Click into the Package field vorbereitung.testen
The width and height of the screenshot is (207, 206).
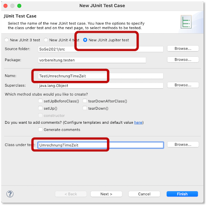click(x=92, y=60)
